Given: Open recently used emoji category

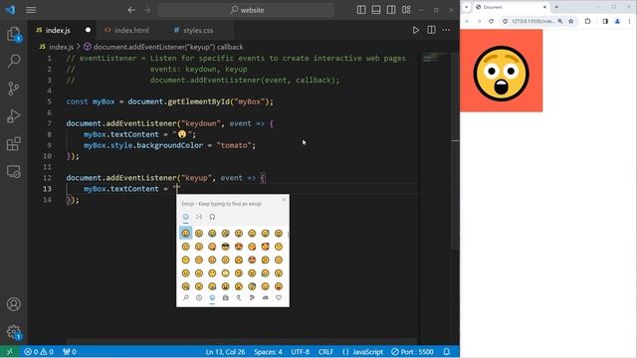Looking at the screenshot, I should point(199,298).
